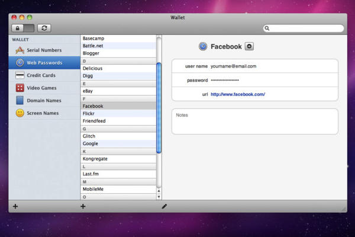Screen dimensions: 355x237
Task: Zoom the Wallet window
Action: click(30, 17)
